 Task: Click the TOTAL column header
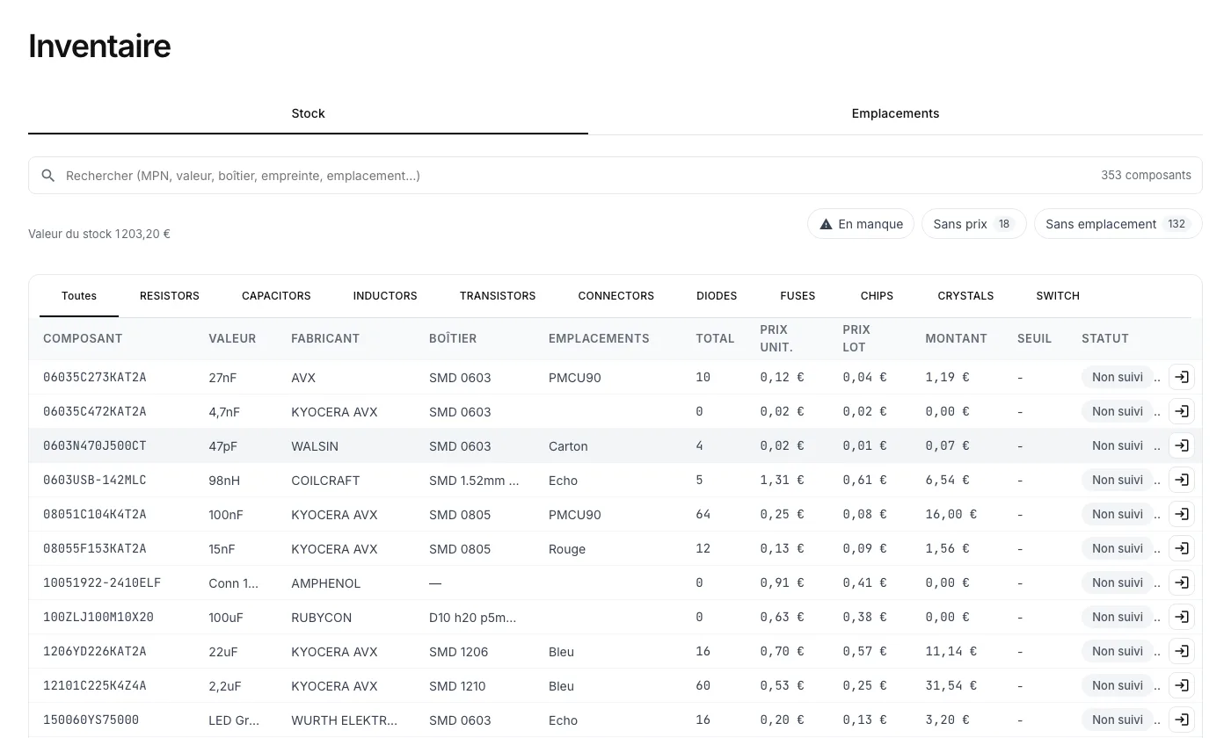(715, 338)
